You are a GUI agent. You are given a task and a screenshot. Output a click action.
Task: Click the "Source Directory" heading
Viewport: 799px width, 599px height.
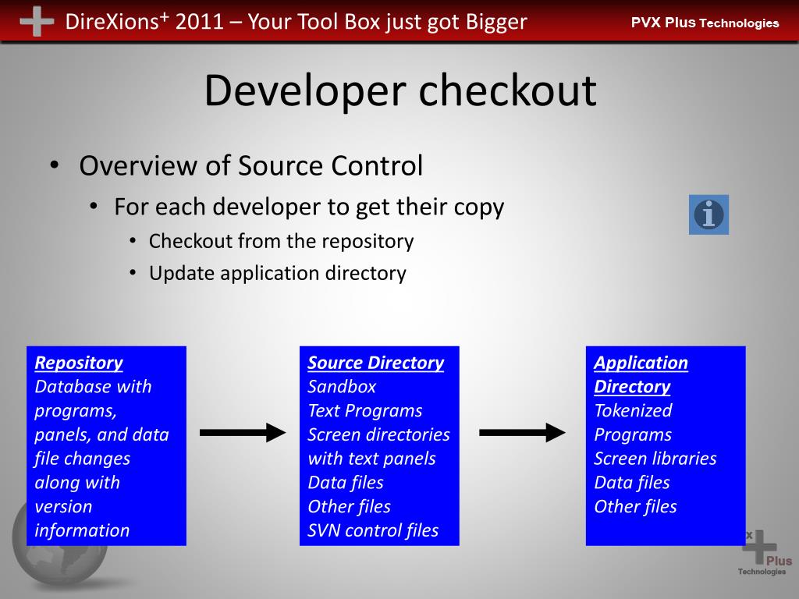tap(375, 363)
